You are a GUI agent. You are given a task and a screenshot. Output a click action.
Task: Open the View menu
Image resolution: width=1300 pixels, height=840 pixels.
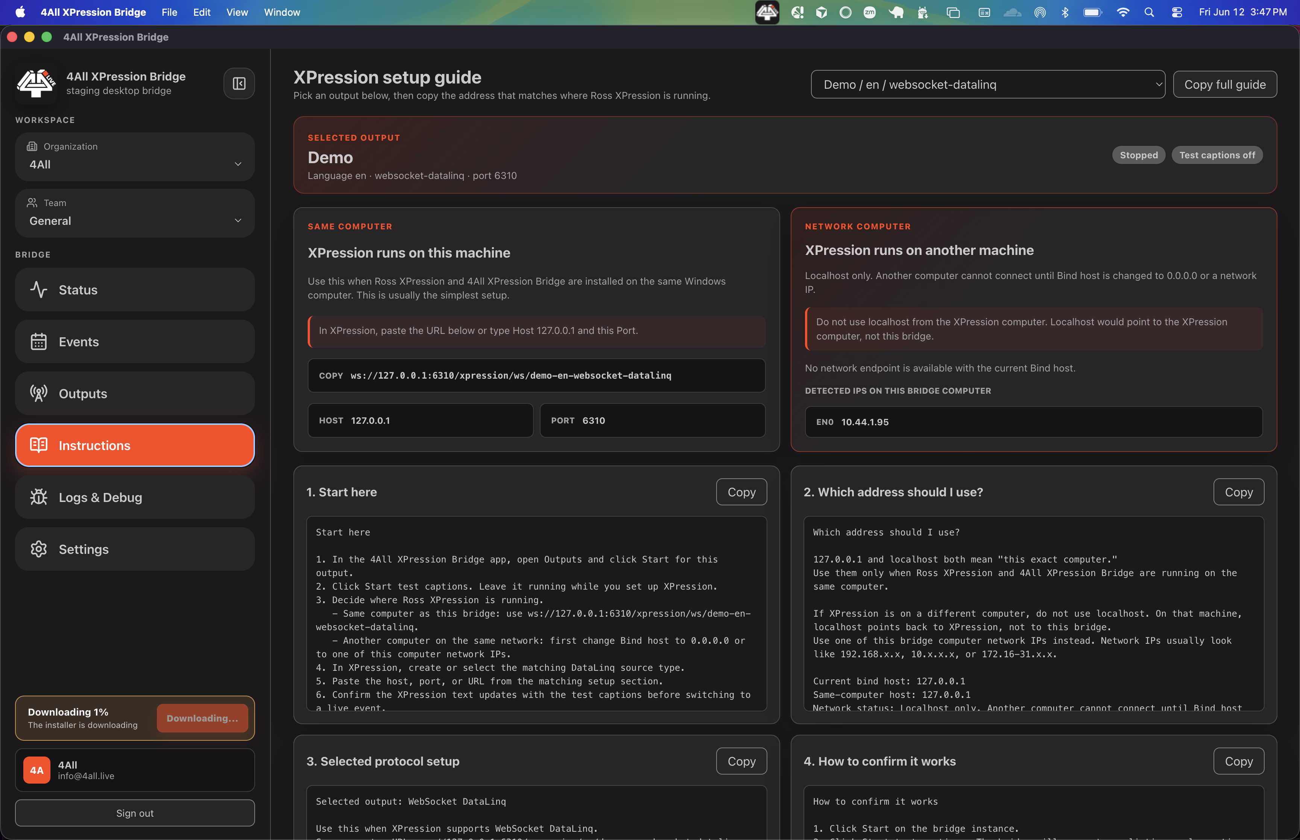pyautogui.click(x=237, y=12)
